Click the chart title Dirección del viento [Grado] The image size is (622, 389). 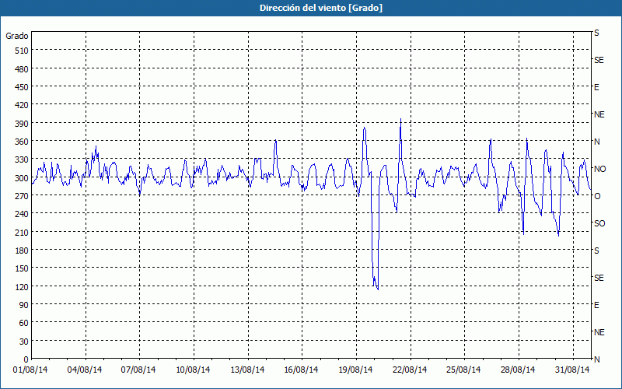tap(321, 8)
